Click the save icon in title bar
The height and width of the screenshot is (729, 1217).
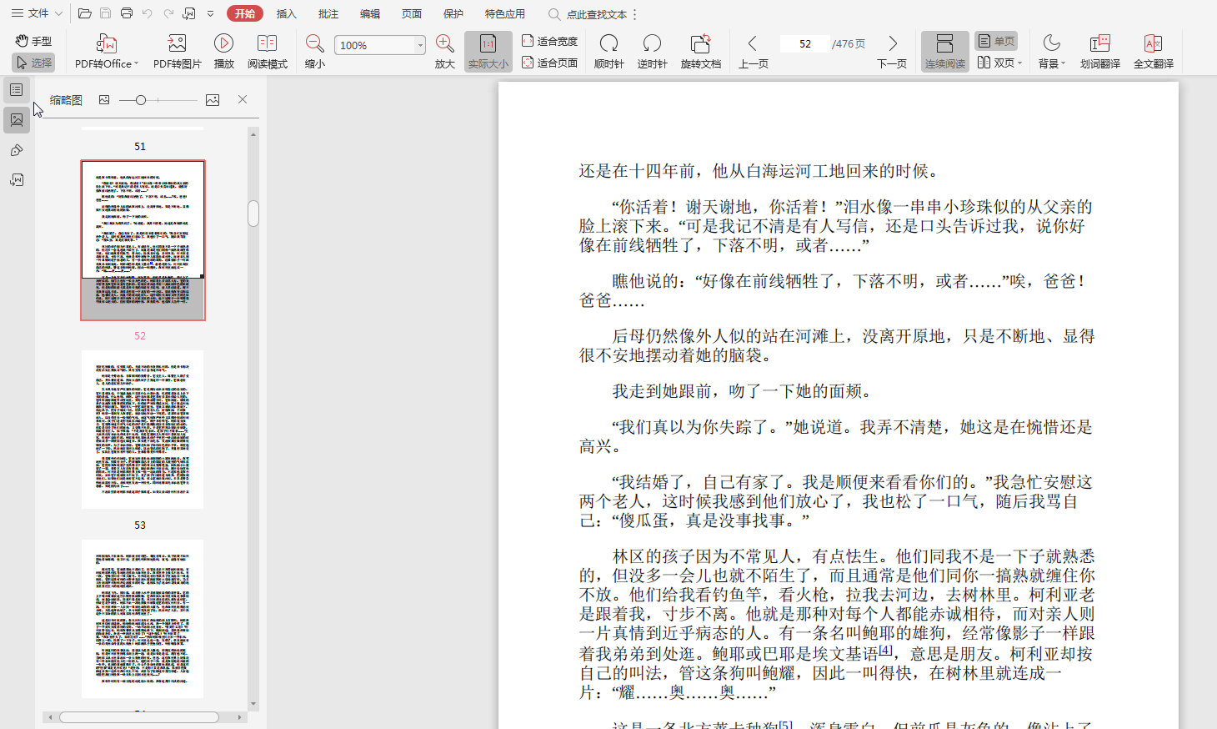105,13
